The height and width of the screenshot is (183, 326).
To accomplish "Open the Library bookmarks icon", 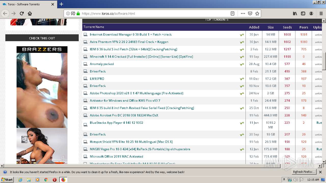I will tap(295, 13).
